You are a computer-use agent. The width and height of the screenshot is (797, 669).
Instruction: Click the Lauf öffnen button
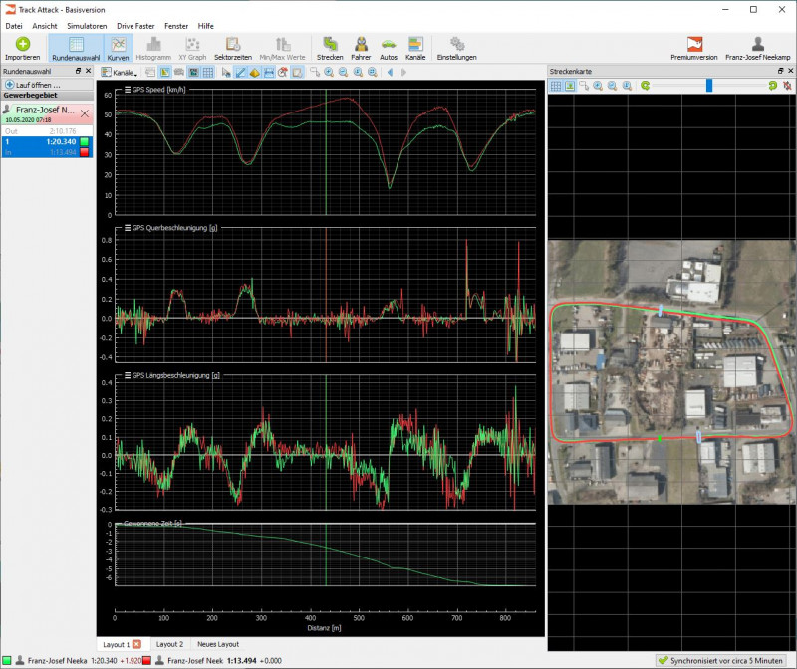point(33,85)
